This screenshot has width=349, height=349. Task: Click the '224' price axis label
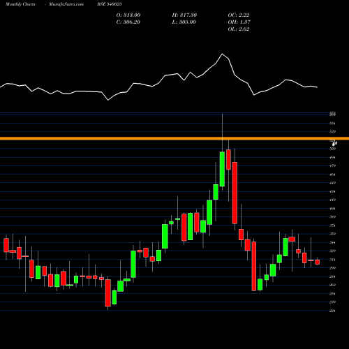click(332, 311)
